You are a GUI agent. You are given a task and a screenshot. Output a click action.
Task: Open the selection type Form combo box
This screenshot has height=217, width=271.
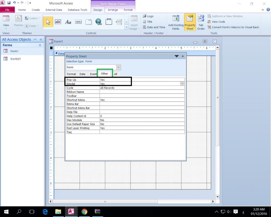[x=118, y=67]
